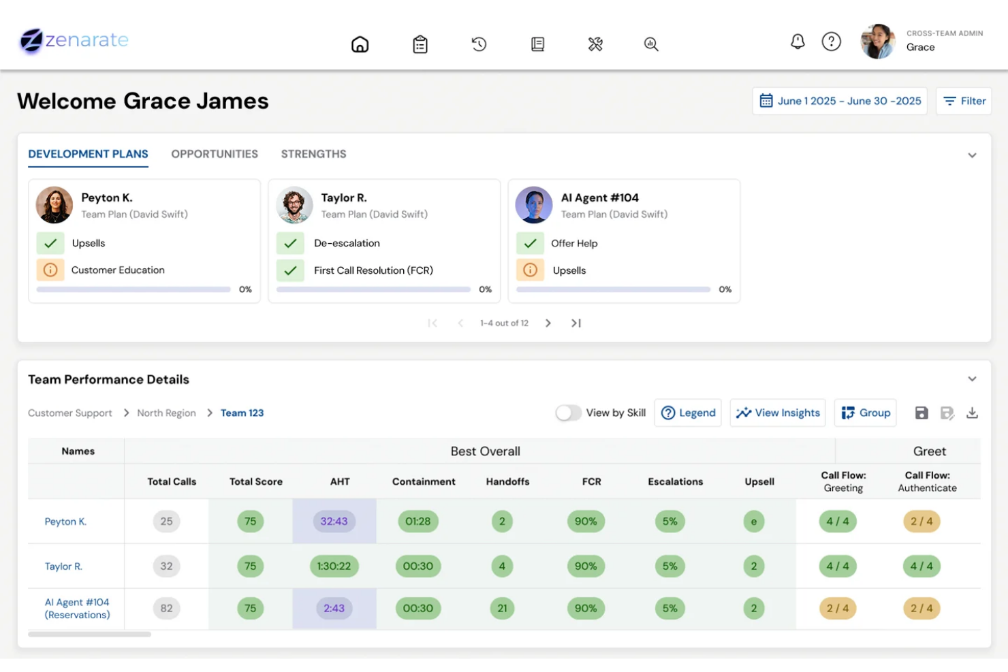Enable the View by Skill toggle
The height and width of the screenshot is (672, 1008).
coord(568,413)
